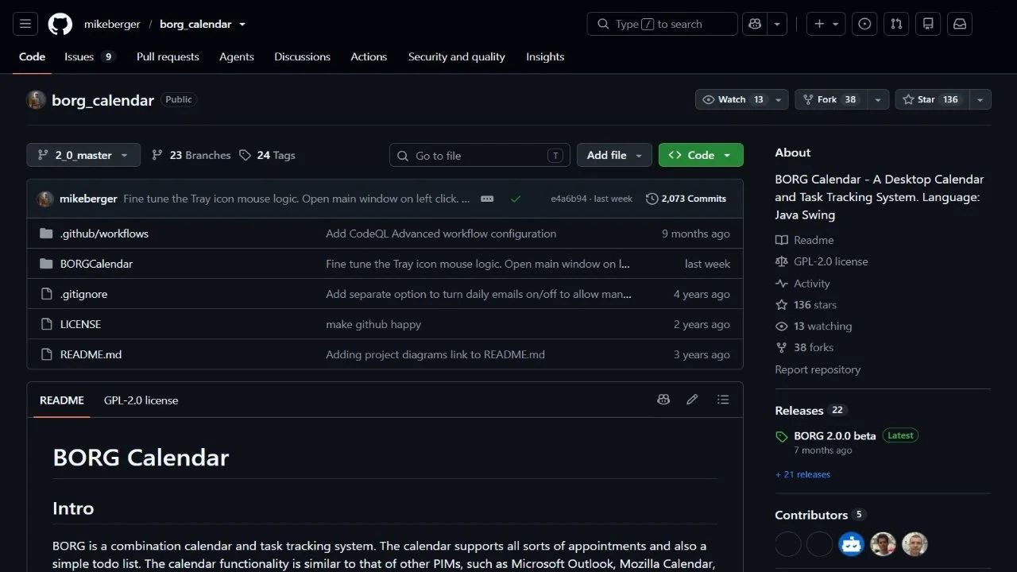The image size is (1017, 572).
Task: Click the Go to file search field
Action: [480, 155]
